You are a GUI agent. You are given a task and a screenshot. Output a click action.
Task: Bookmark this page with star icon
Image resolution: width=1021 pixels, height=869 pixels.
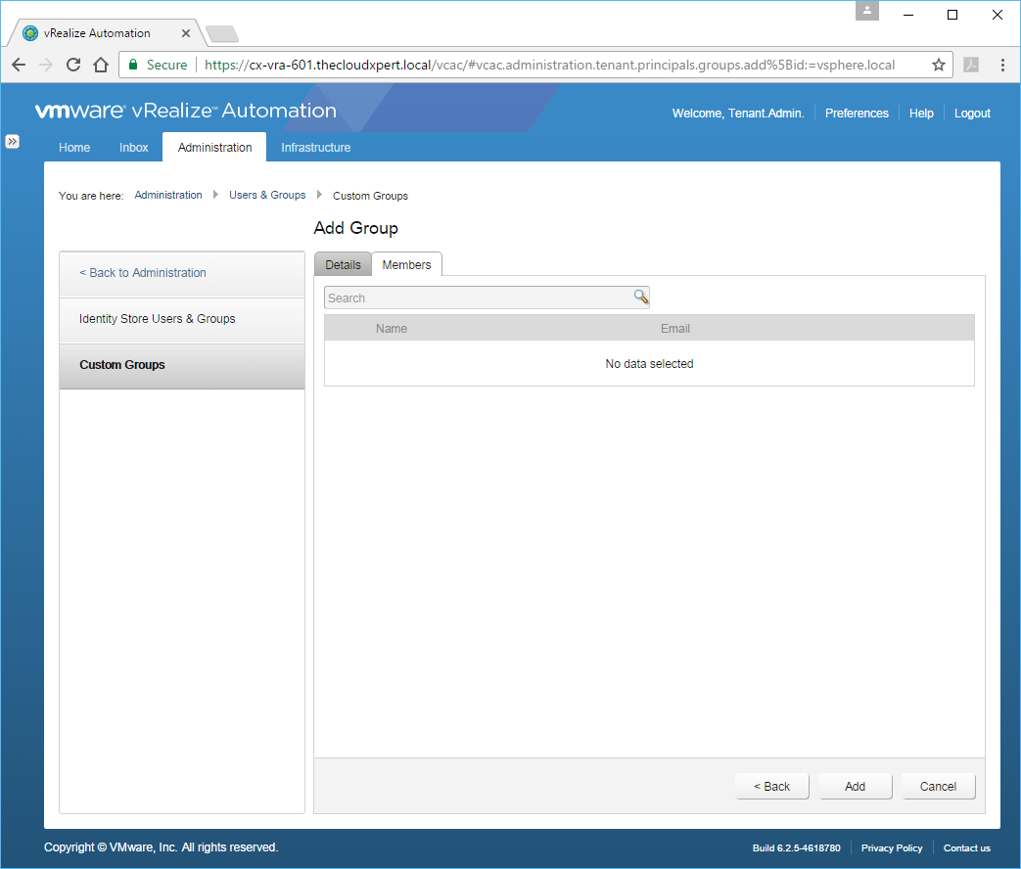click(x=938, y=65)
